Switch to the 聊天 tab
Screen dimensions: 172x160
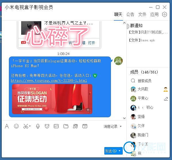click(118, 15)
